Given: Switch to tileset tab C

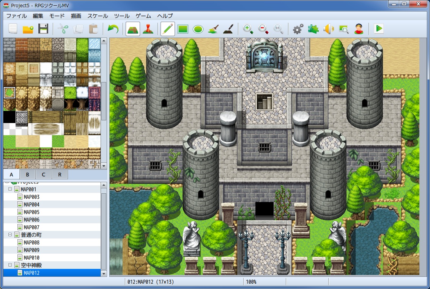Looking at the screenshot, I should pyautogui.click(x=43, y=175).
